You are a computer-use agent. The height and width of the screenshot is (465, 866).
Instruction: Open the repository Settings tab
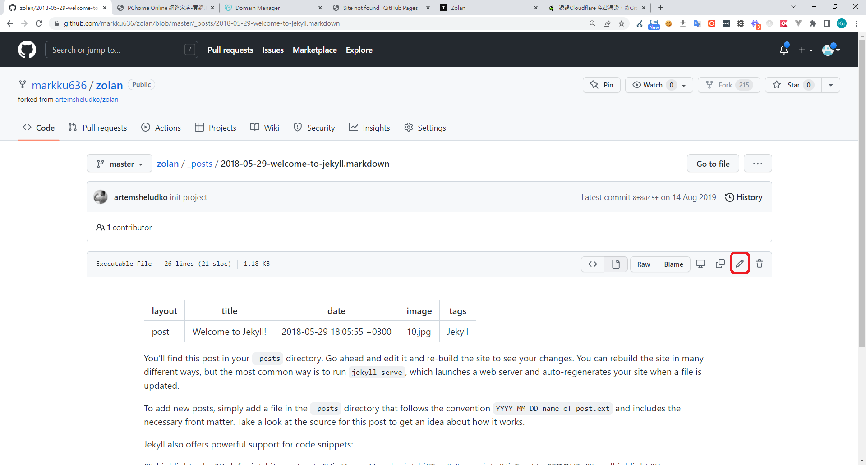pyautogui.click(x=425, y=128)
